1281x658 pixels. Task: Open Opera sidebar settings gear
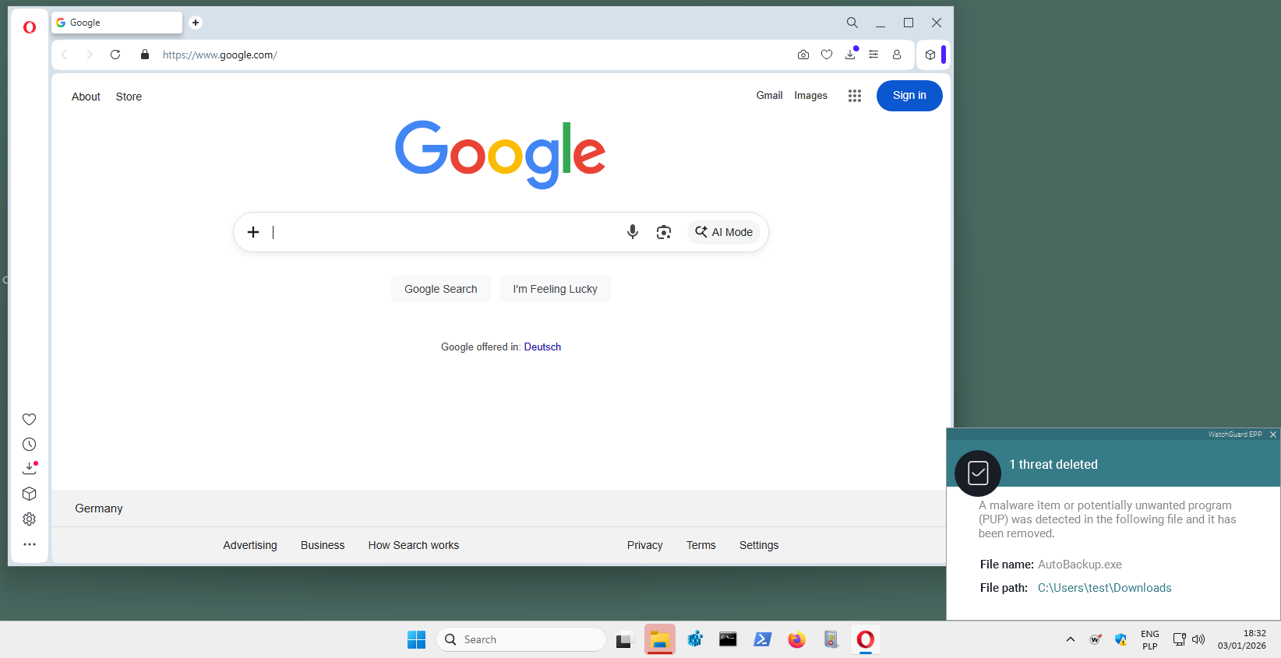click(x=30, y=519)
